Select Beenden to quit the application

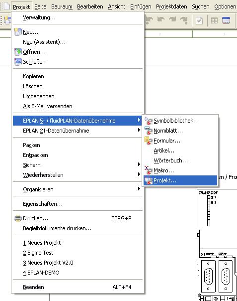[78, 287]
